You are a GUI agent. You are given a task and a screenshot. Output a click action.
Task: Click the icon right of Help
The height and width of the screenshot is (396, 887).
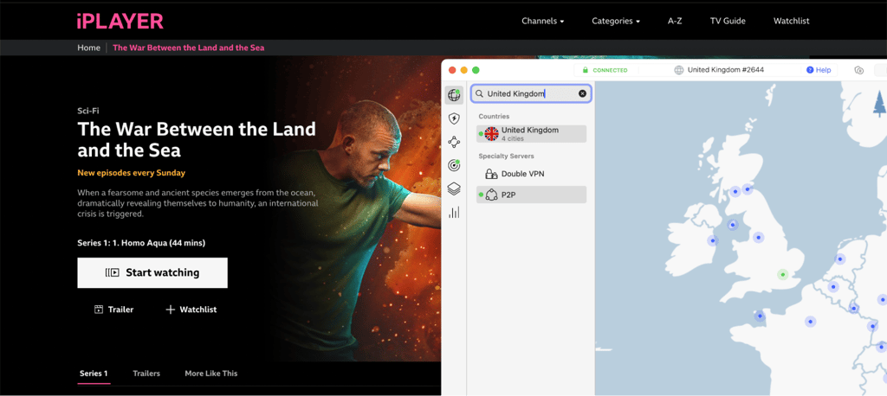point(858,70)
